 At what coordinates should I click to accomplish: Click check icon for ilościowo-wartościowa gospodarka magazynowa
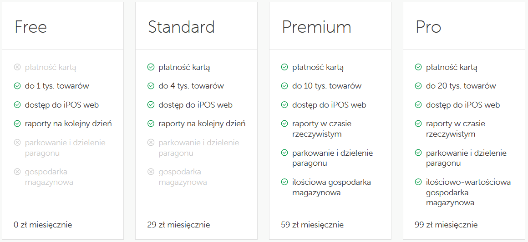418,182
